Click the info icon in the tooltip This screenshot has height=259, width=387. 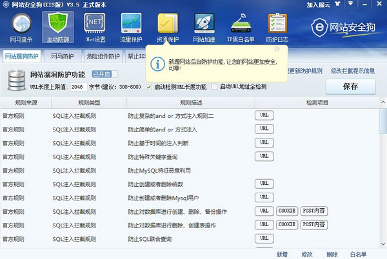pos(157,64)
